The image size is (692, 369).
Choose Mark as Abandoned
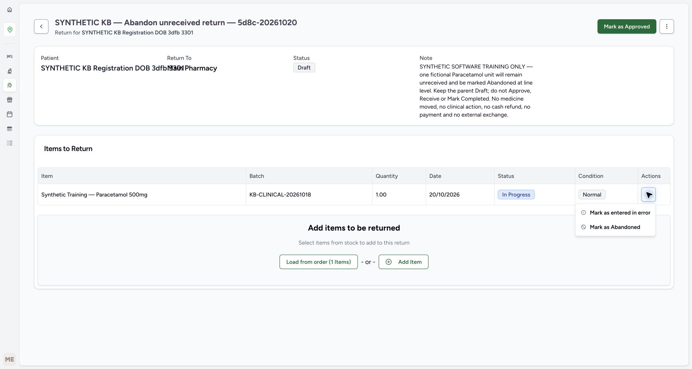pyautogui.click(x=616, y=227)
